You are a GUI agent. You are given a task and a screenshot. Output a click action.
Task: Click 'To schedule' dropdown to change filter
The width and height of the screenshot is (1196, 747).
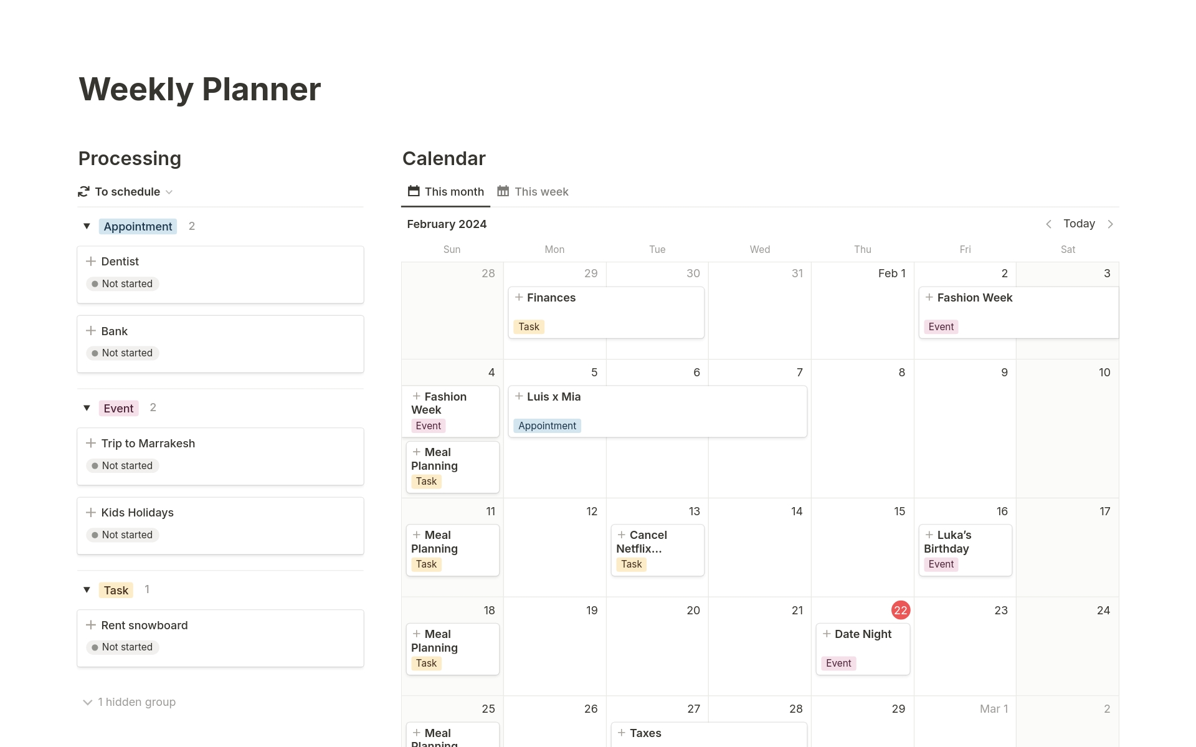[126, 191]
